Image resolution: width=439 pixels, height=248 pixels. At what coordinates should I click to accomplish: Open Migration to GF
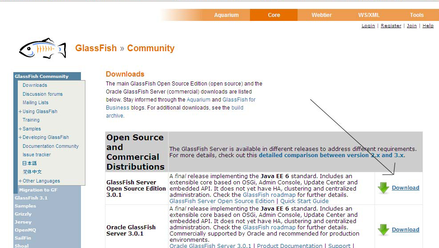point(38,190)
